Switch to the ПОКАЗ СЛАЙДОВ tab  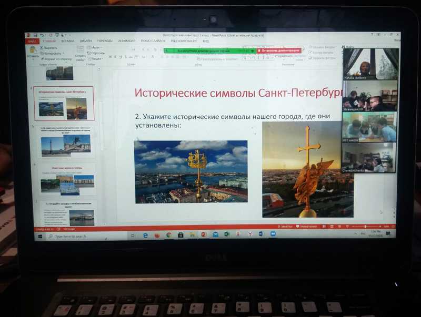click(x=153, y=41)
